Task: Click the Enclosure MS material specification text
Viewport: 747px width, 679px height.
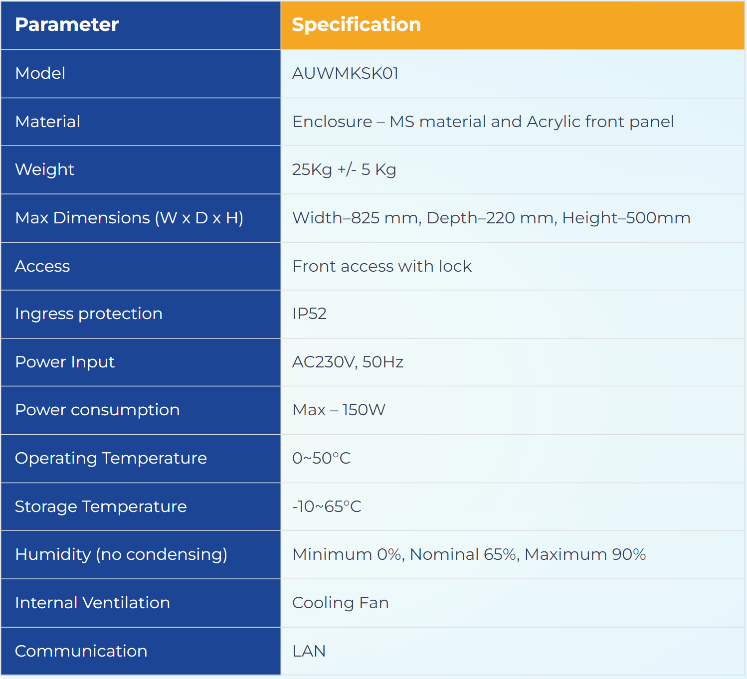Action: click(x=482, y=122)
